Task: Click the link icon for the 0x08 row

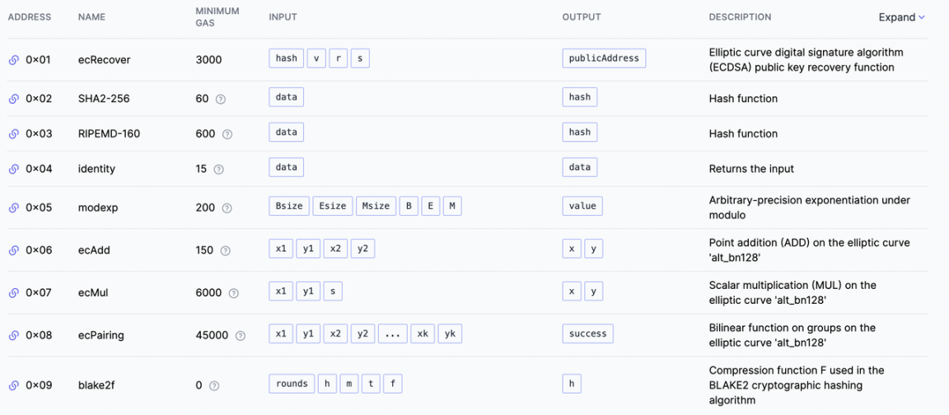Action: pyautogui.click(x=14, y=336)
